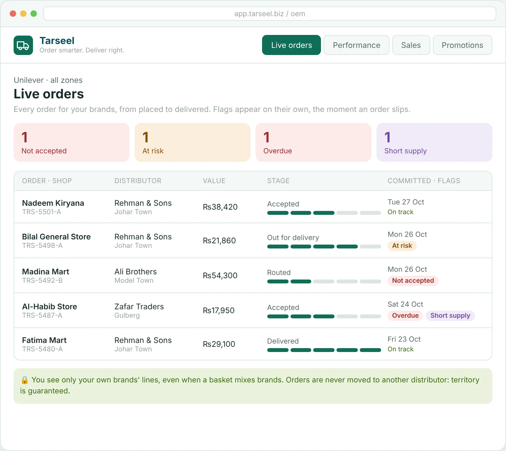Click the COMMITTED · FLAGS column header
Image resolution: width=506 pixels, height=451 pixels.
(x=424, y=181)
